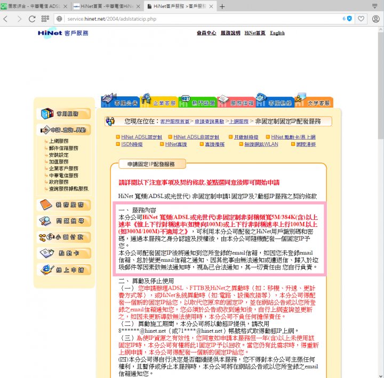Open the ISDN撥接 link
The height and width of the screenshot is (378, 384).
pos(132,144)
